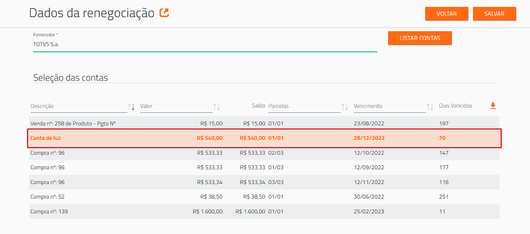Select the Conta de luz row
This screenshot has height=234, width=530.
point(264,138)
